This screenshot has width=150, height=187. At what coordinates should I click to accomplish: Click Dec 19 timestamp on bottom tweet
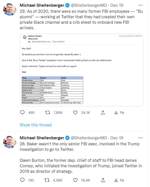117,138
